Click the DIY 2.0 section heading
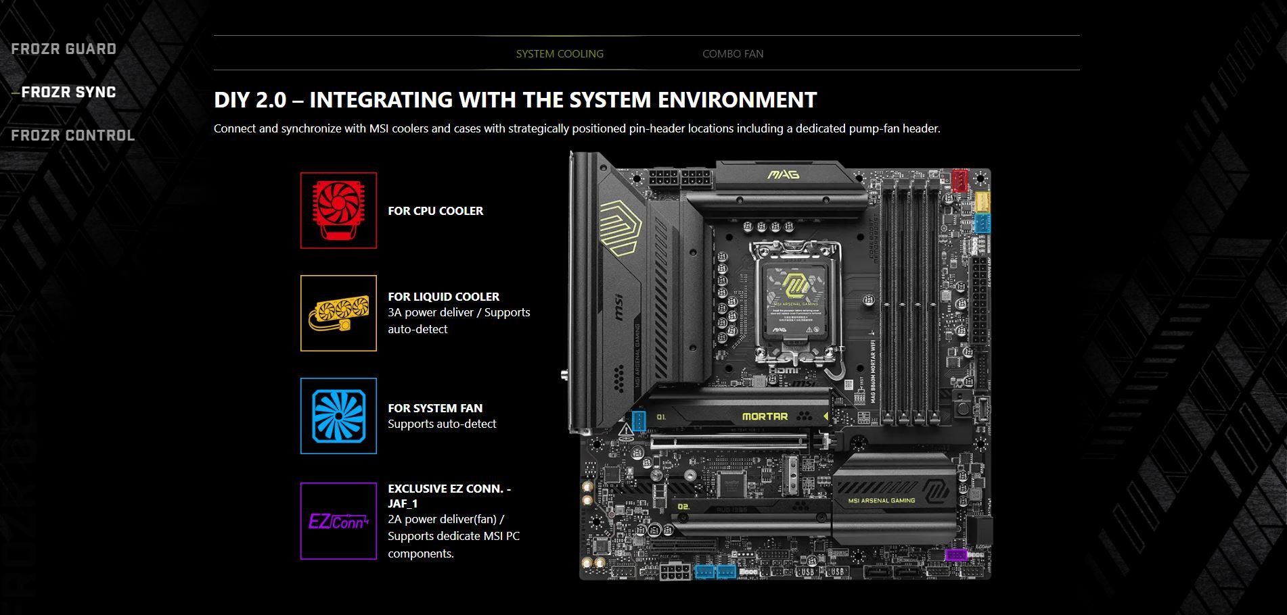 click(516, 99)
